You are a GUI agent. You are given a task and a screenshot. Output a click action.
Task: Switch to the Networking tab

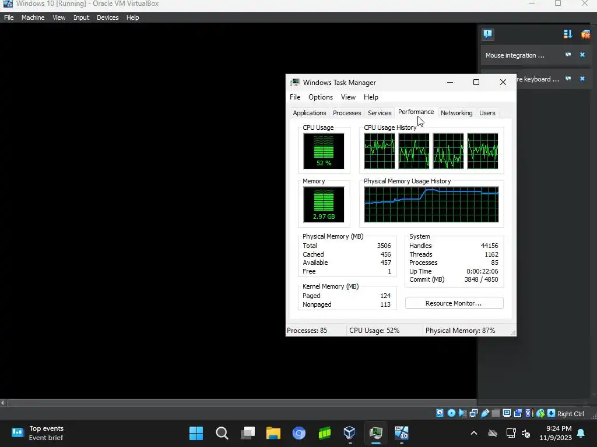(x=456, y=113)
